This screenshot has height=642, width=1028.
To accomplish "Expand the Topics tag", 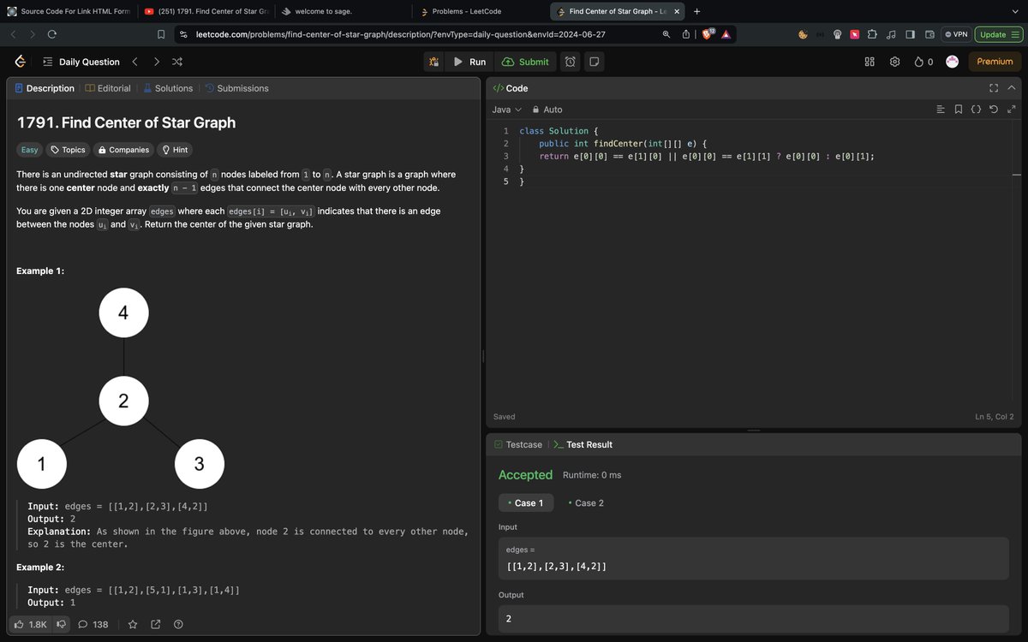I will pyautogui.click(x=68, y=150).
